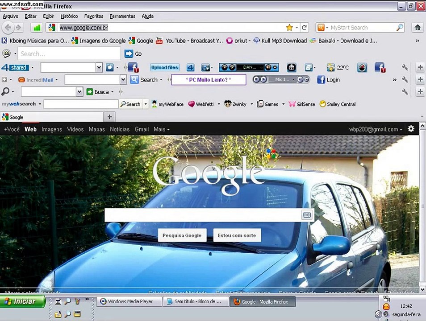Play the Mix radio player

263,79
